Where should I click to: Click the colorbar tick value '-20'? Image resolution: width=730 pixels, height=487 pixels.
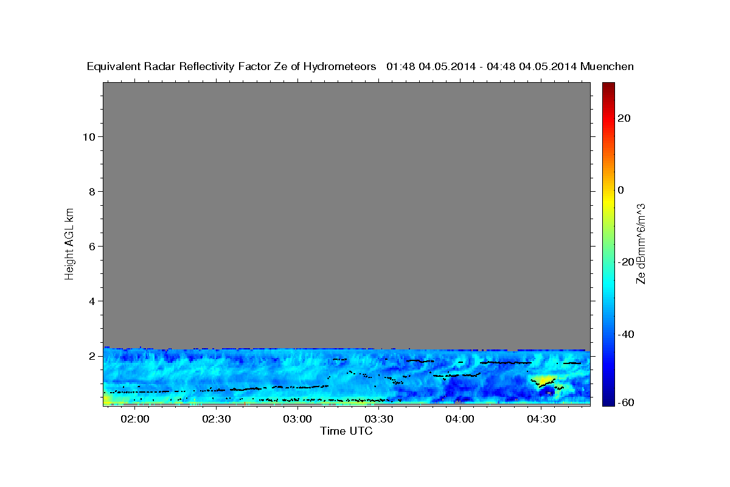[625, 262]
